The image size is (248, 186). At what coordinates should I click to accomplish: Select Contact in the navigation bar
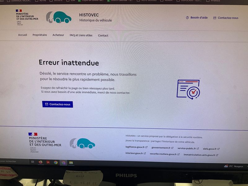point(103,35)
